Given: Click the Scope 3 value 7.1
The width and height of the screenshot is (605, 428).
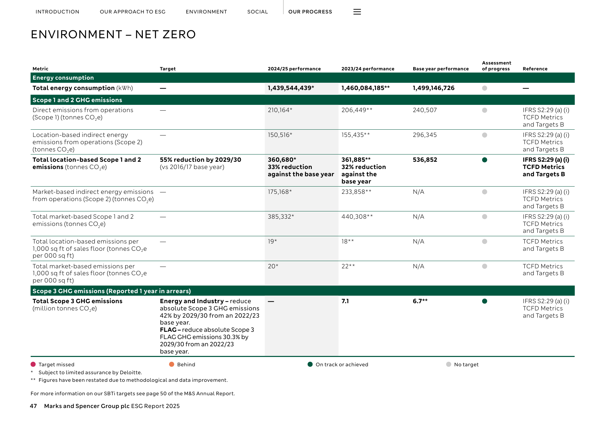Looking at the screenshot, I should pos(345,301).
